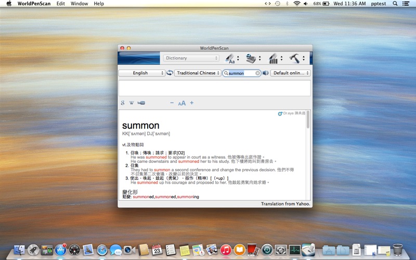416x260 pixels.
Task: Expand the online translation tool arrows
Action: [259, 58]
